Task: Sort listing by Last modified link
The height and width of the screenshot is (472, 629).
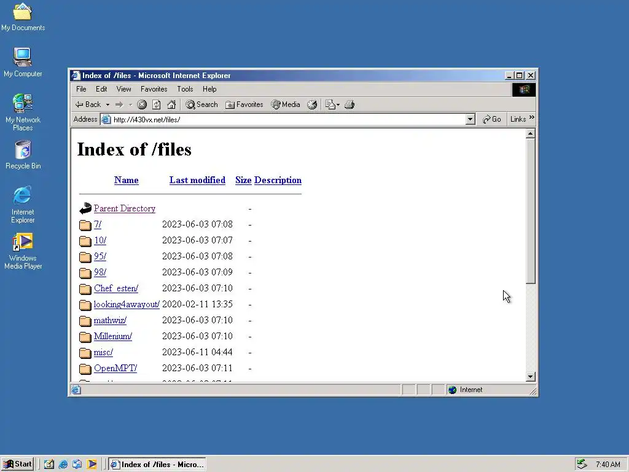Action: pos(197,180)
